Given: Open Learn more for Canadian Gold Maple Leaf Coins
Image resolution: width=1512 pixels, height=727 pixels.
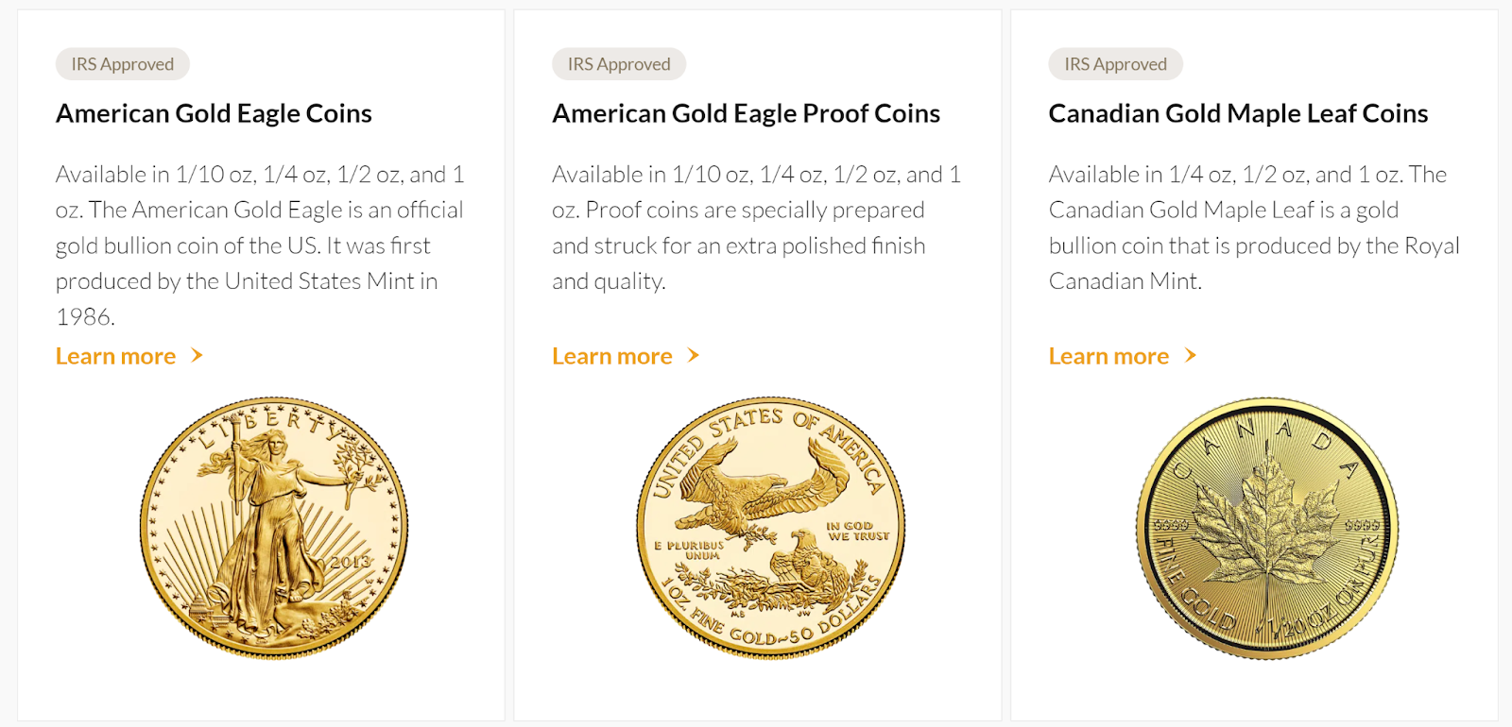Looking at the screenshot, I should [1108, 356].
